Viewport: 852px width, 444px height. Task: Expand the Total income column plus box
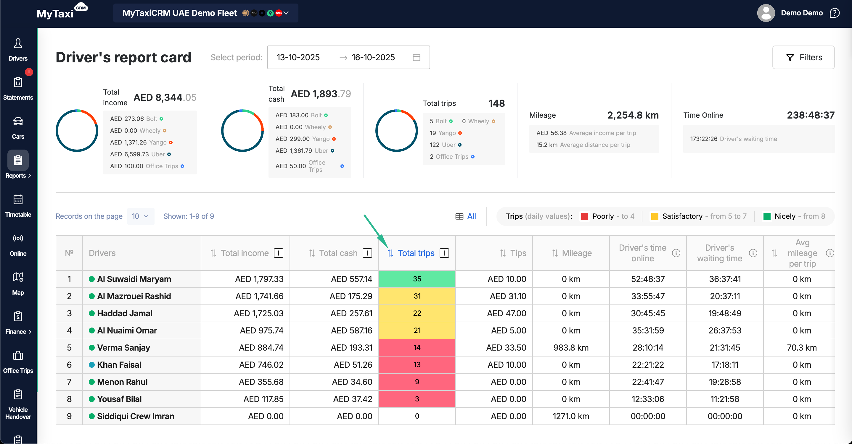(279, 253)
